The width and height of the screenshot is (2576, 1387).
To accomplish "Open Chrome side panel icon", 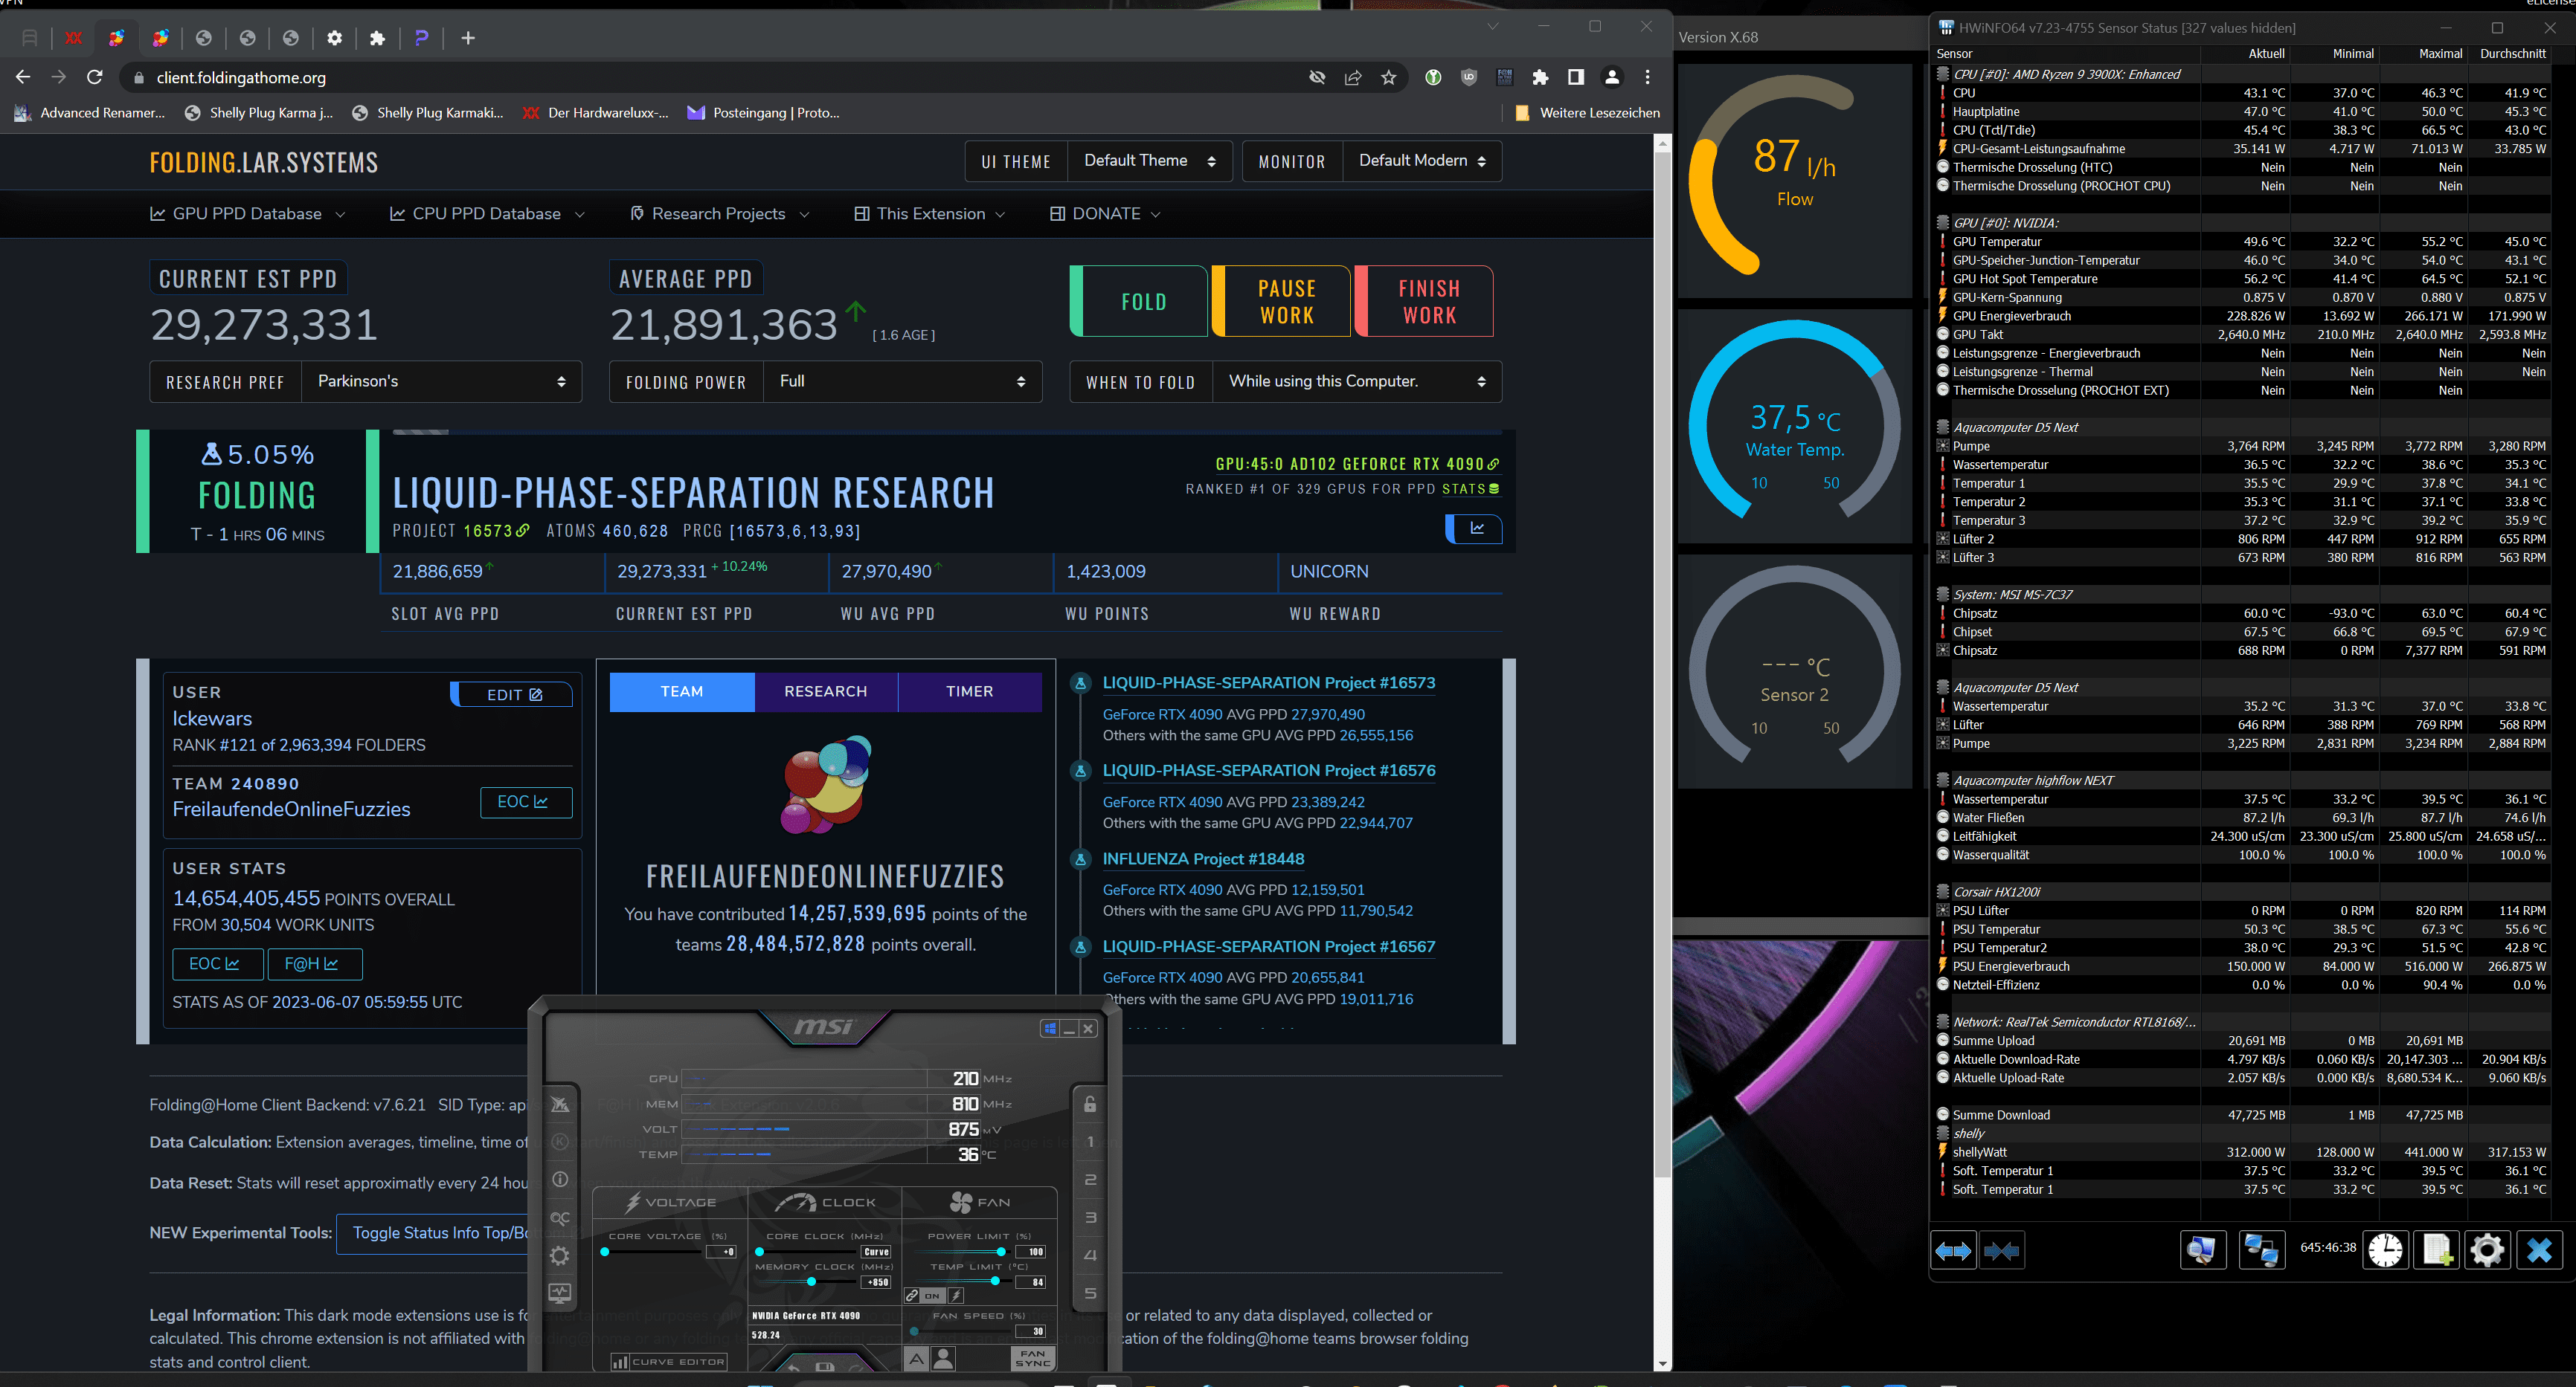I will point(1576,77).
